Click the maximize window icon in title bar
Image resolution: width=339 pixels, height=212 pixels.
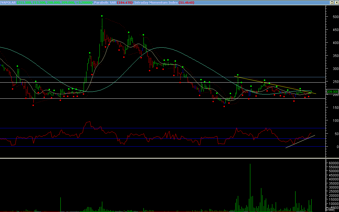pos(332,3)
